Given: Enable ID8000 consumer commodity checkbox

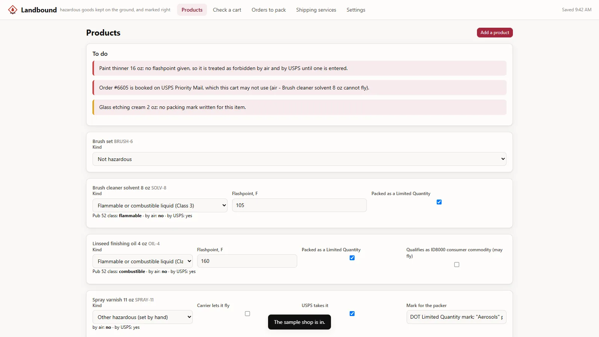Looking at the screenshot, I should point(457,265).
